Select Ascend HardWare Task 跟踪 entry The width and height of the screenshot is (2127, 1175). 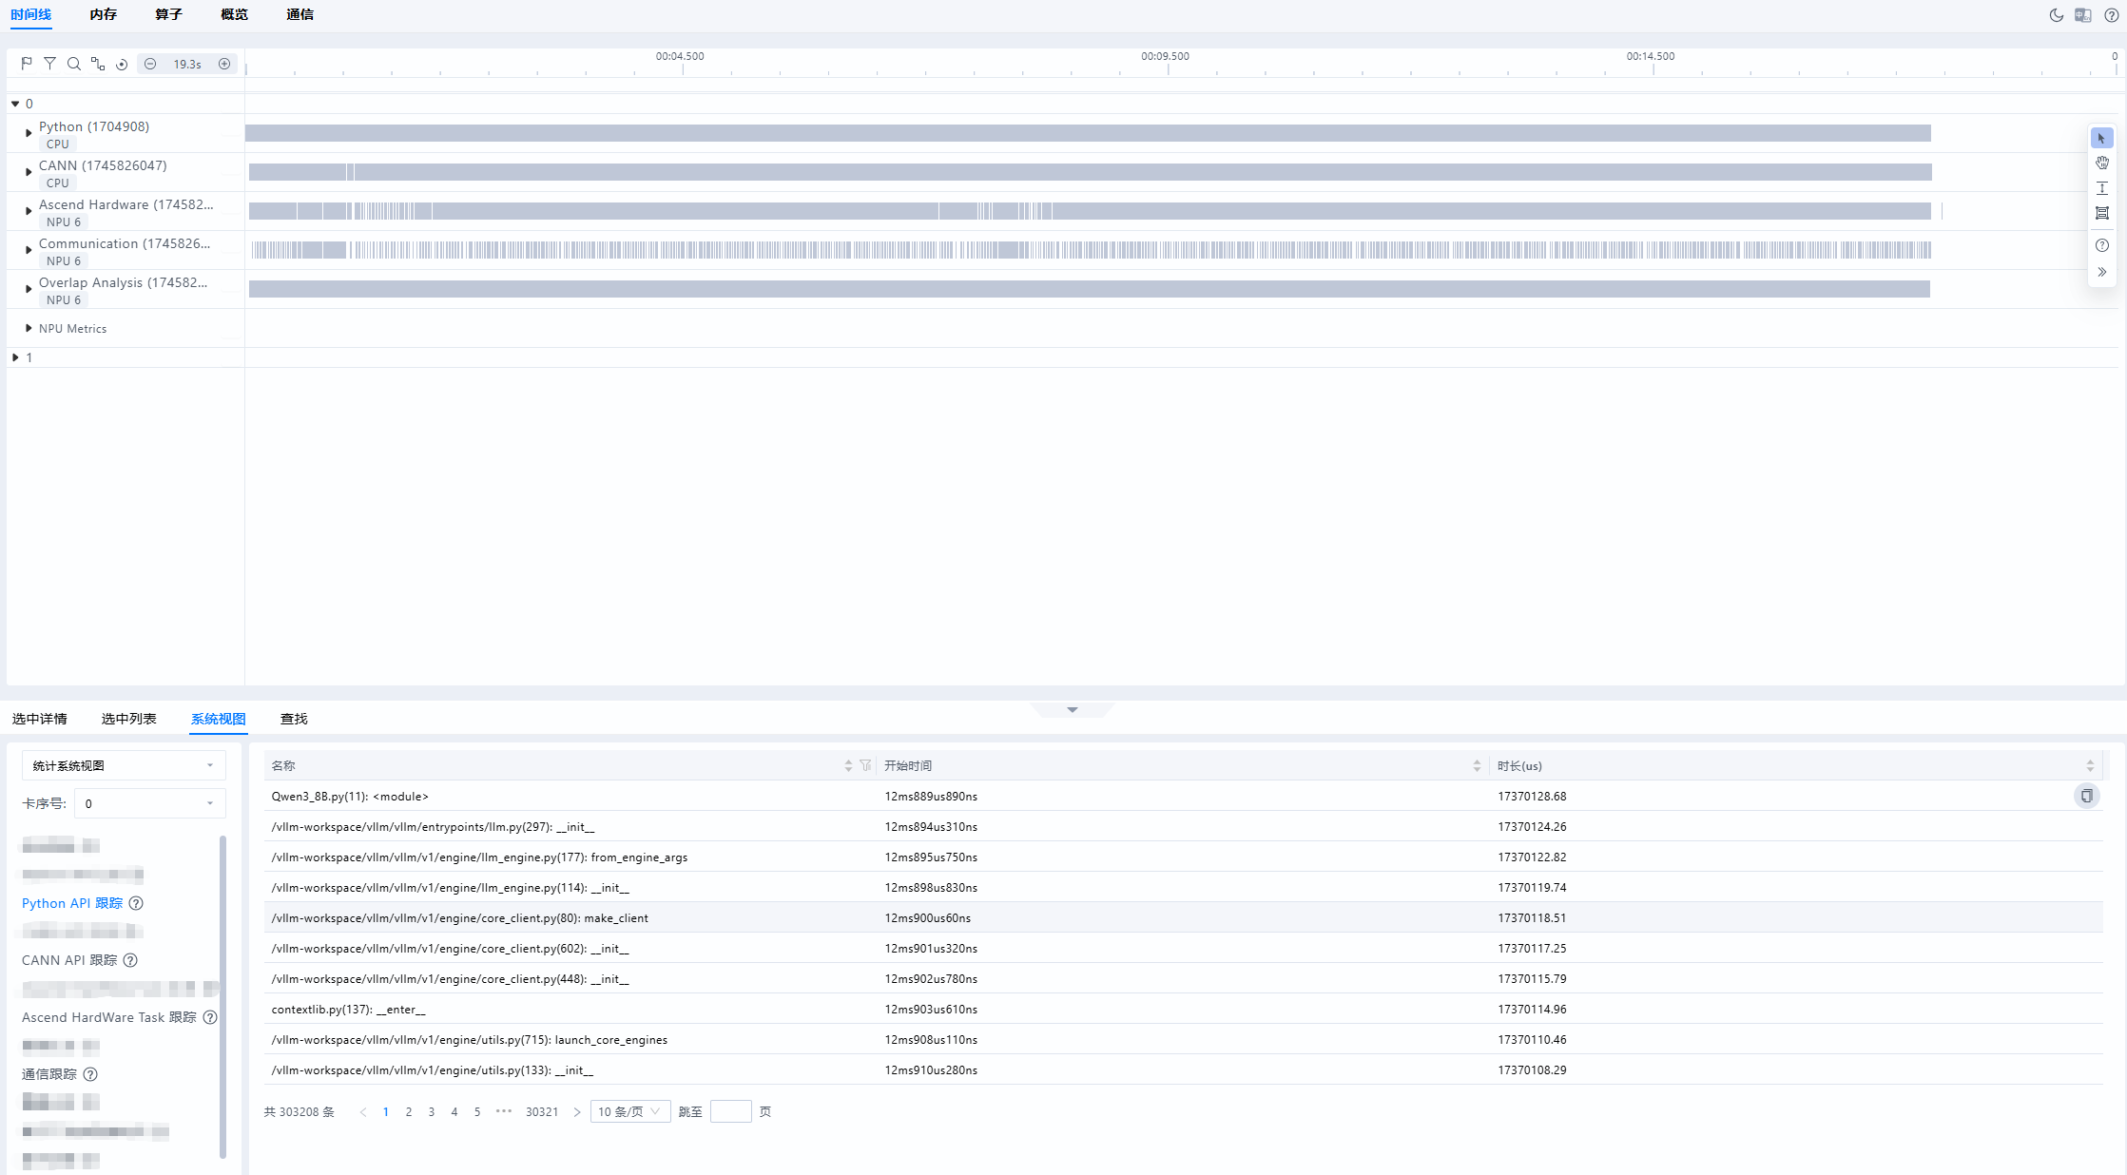point(109,1017)
